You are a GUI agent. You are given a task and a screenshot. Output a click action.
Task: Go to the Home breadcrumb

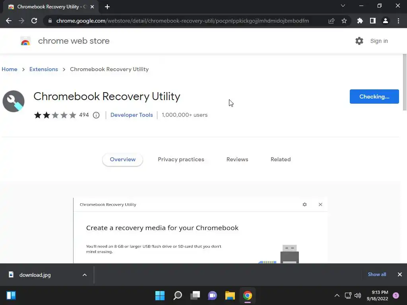[10, 69]
